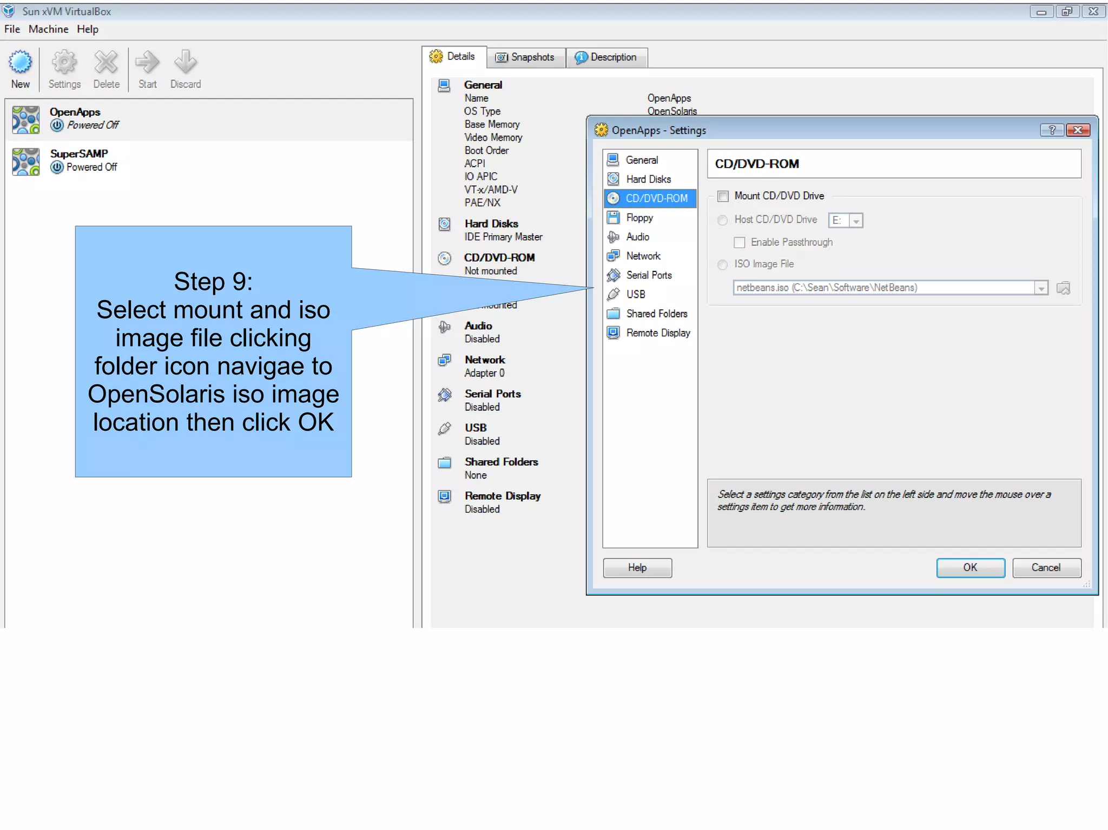This screenshot has width=1108, height=830.
Task: Switch to the Snapshots tab
Action: pos(525,57)
